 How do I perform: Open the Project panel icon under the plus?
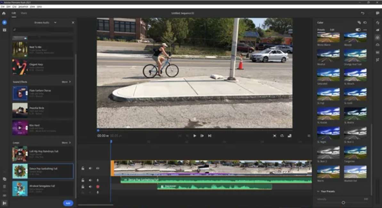[x=4, y=30]
